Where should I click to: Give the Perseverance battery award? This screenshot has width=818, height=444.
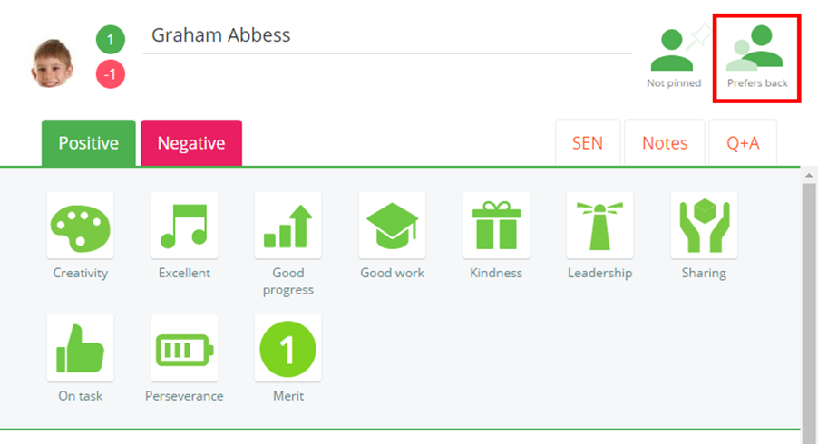(184, 349)
